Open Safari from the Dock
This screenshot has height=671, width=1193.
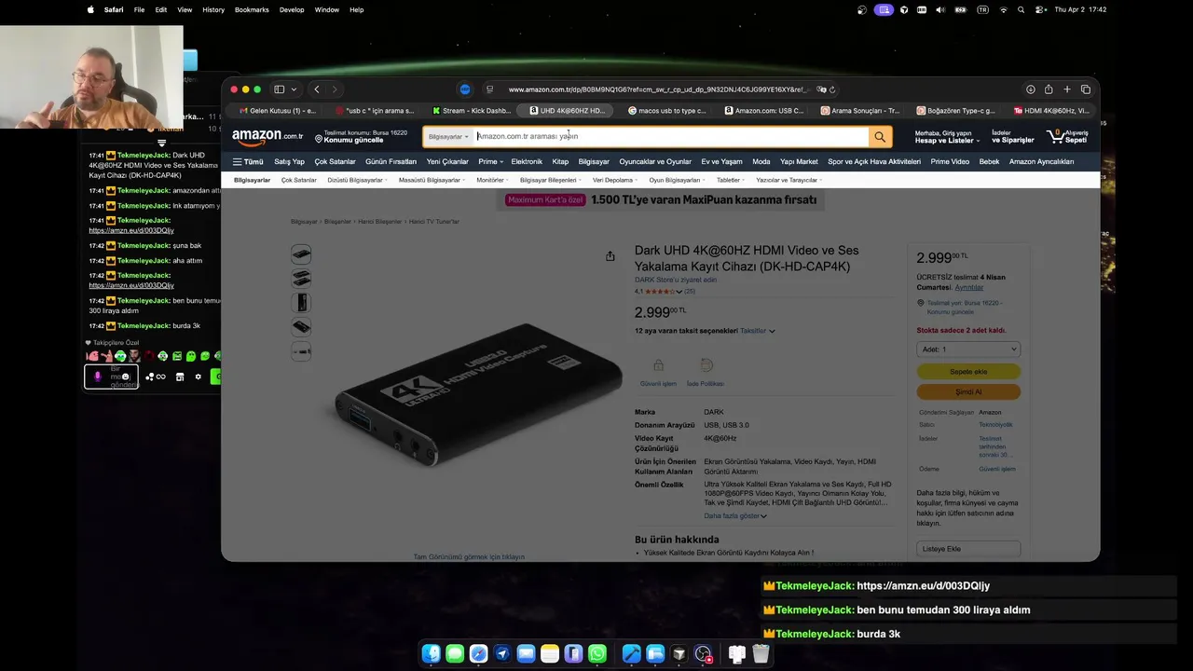[x=478, y=654]
